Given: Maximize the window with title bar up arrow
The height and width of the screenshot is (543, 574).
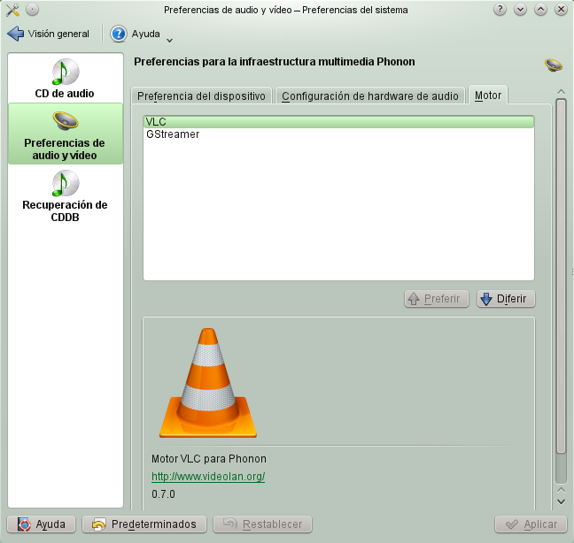Looking at the screenshot, I should pyautogui.click(x=540, y=10).
